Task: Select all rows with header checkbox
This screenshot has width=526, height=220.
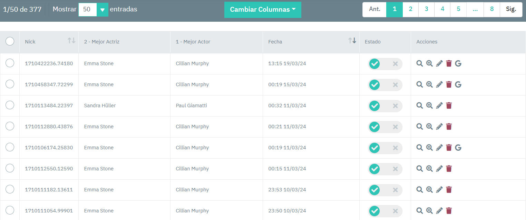Action: pos(10,41)
